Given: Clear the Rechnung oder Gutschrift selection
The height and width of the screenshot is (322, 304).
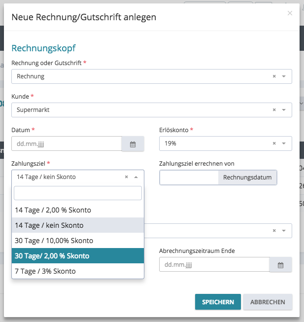Looking at the screenshot, I should pyautogui.click(x=274, y=76).
